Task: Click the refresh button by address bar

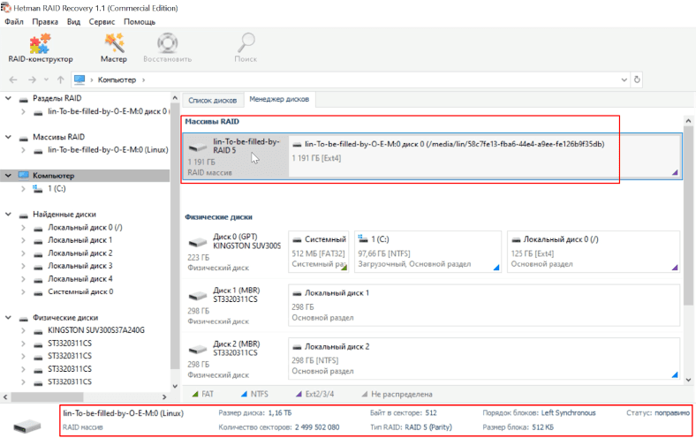Action: (638, 80)
